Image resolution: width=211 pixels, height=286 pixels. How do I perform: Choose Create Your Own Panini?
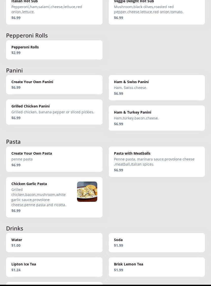click(54, 85)
